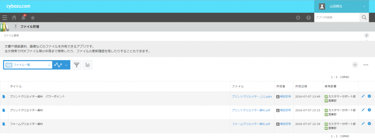Click the ファイル管理 breadcrumb
Viewport: 375px width, 140px height.
11,36
